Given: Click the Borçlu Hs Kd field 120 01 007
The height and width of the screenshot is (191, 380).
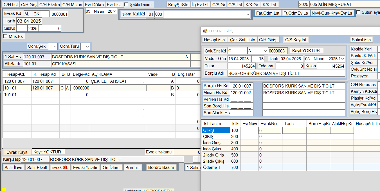Looking at the screenshot, I should pos(241,86).
